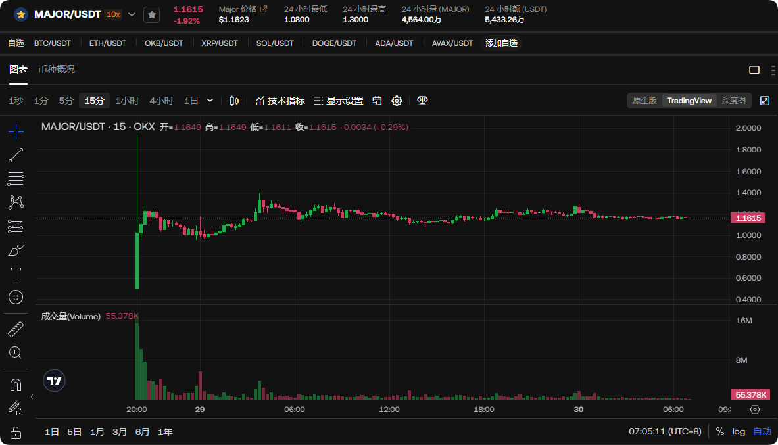
Task: Toggle log scale on price axis
Action: click(x=739, y=432)
